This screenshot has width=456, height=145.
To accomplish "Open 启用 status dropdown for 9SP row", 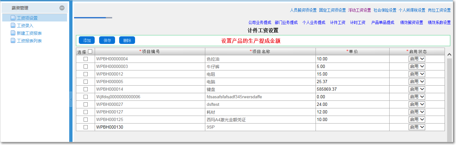I will pyautogui.click(x=417, y=127).
